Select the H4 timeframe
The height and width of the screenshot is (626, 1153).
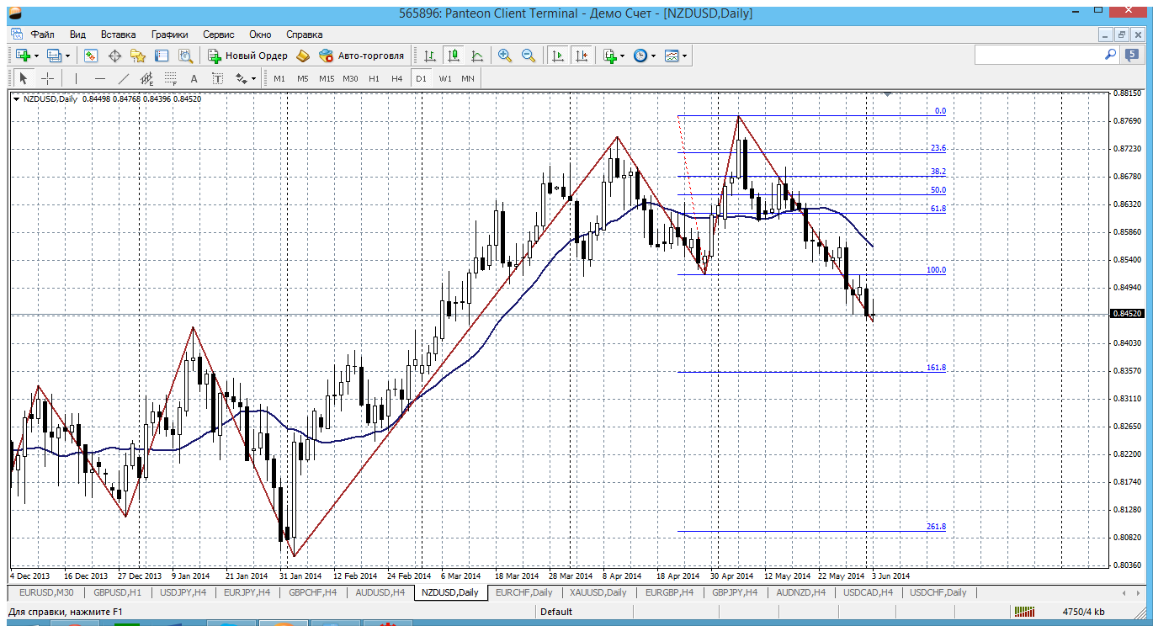(x=397, y=78)
